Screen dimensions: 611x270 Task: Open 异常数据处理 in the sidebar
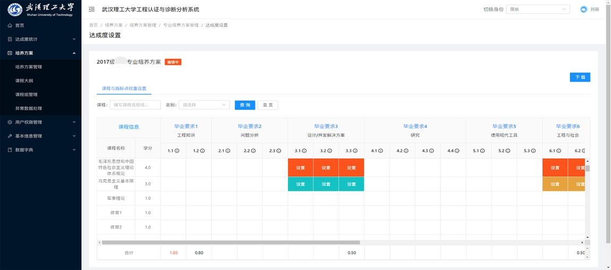(x=29, y=108)
